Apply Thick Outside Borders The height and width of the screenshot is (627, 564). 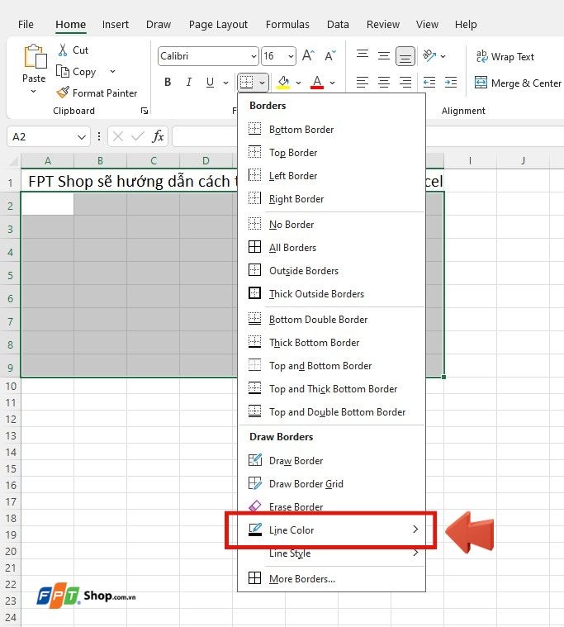(x=331, y=294)
